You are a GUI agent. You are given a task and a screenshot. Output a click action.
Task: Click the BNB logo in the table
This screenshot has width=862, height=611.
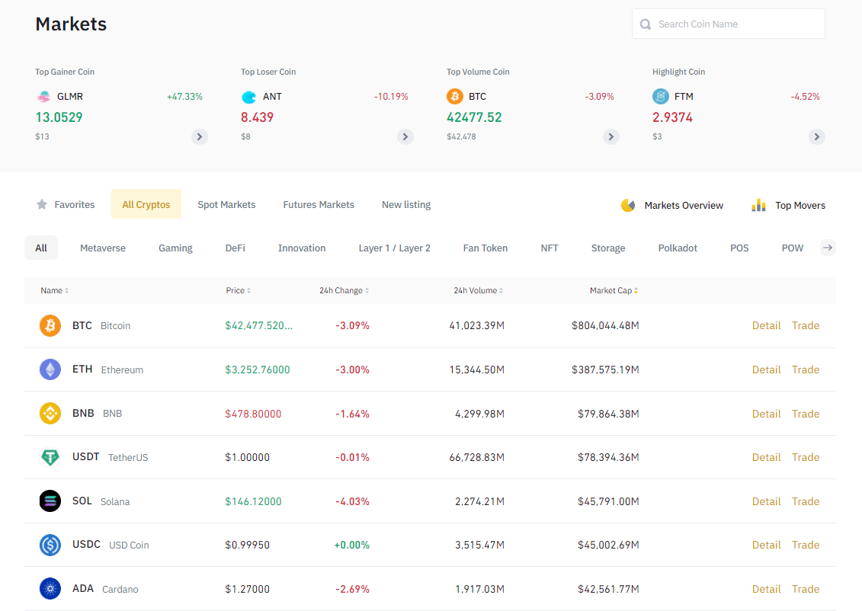50,414
